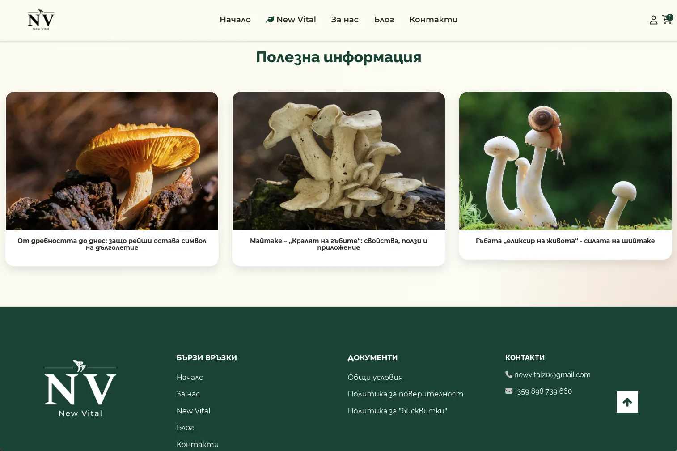Open Политика за "бисквитки" link
The image size is (677, 451).
click(x=398, y=411)
